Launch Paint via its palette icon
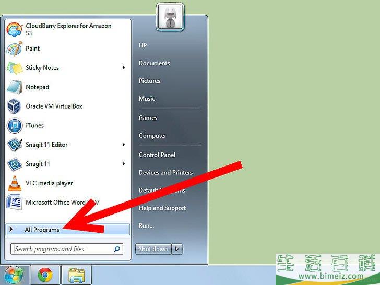The width and height of the screenshot is (380, 285). coord(15,49)
